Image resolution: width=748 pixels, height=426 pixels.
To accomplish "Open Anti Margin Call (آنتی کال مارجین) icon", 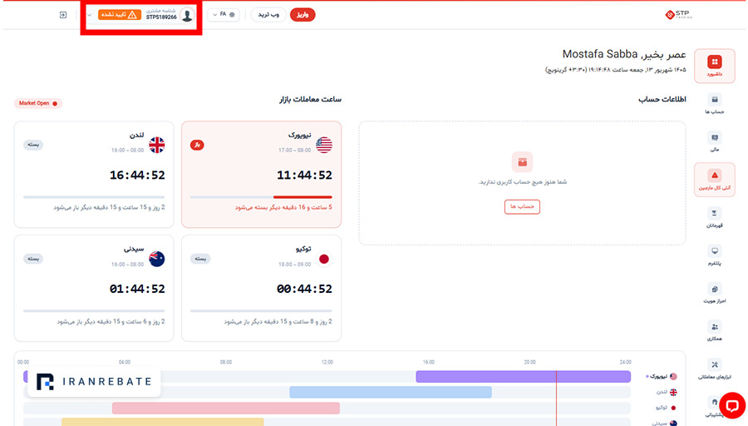I will [714, 180].
